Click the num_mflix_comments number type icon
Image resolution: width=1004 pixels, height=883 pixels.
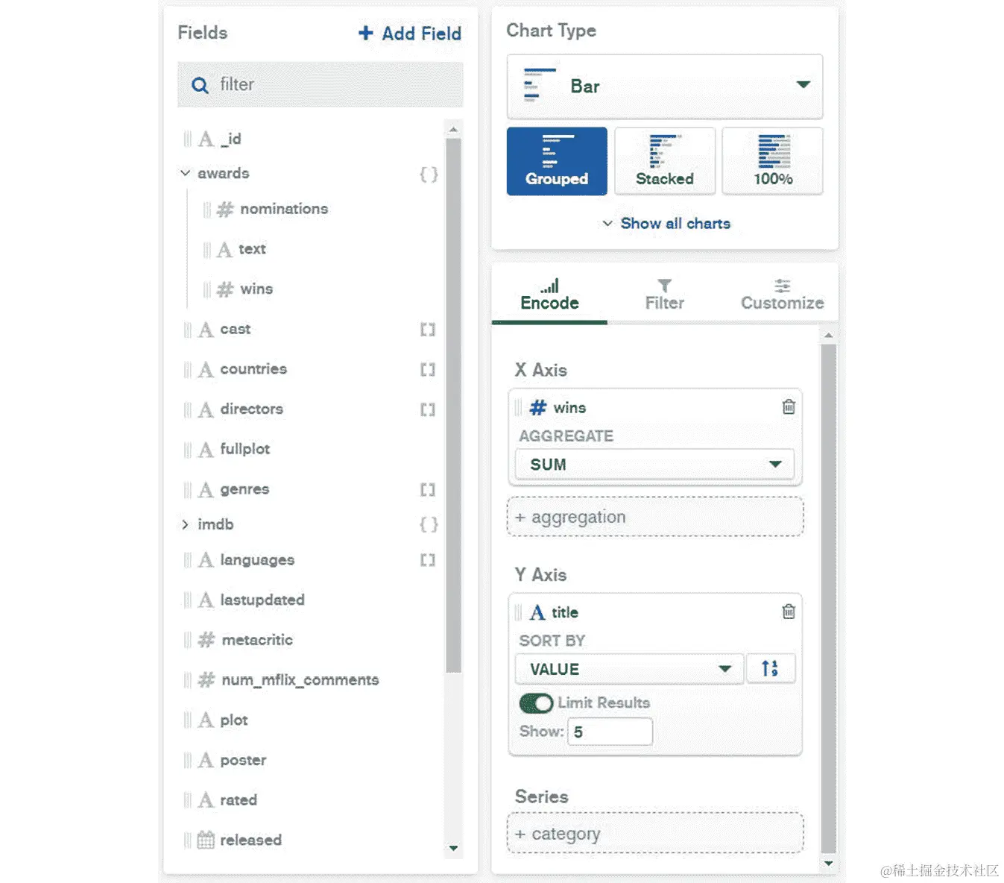(206, 680)
